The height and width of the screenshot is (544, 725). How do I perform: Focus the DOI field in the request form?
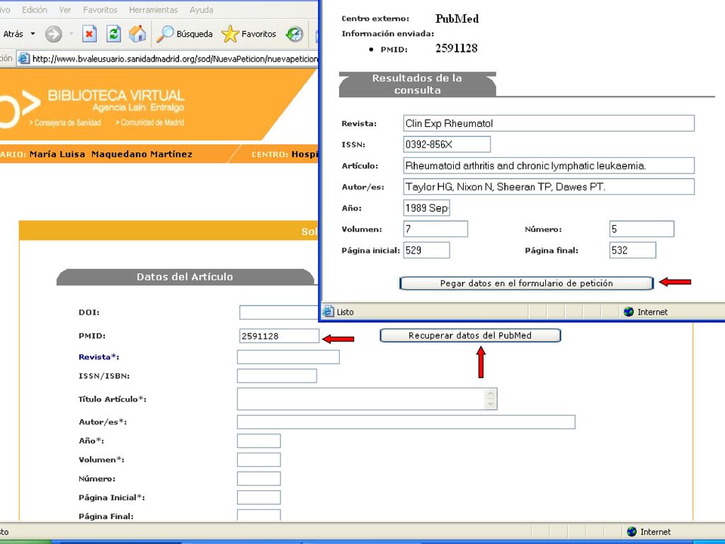coord(279,312)
